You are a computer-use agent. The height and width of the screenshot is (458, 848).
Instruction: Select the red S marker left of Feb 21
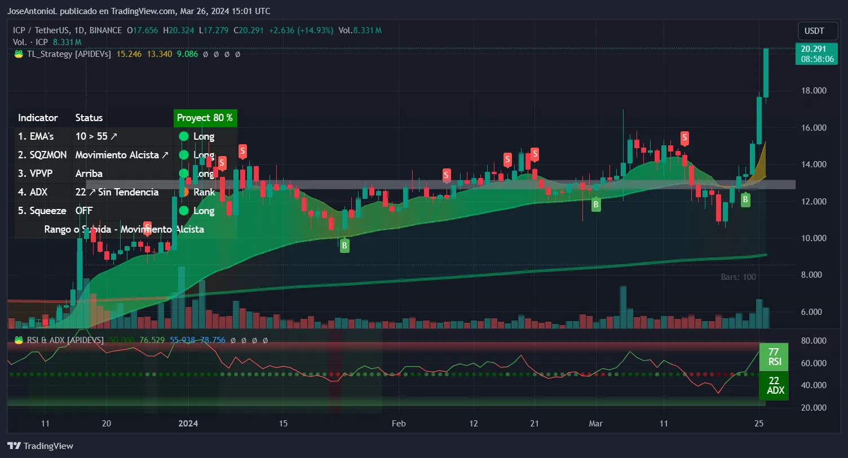tap(507, 159)
